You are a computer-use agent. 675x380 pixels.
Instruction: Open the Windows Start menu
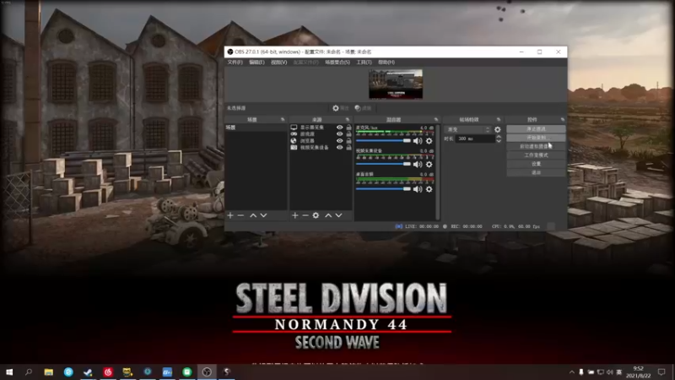pyautogui.click(x=9, y=372)
